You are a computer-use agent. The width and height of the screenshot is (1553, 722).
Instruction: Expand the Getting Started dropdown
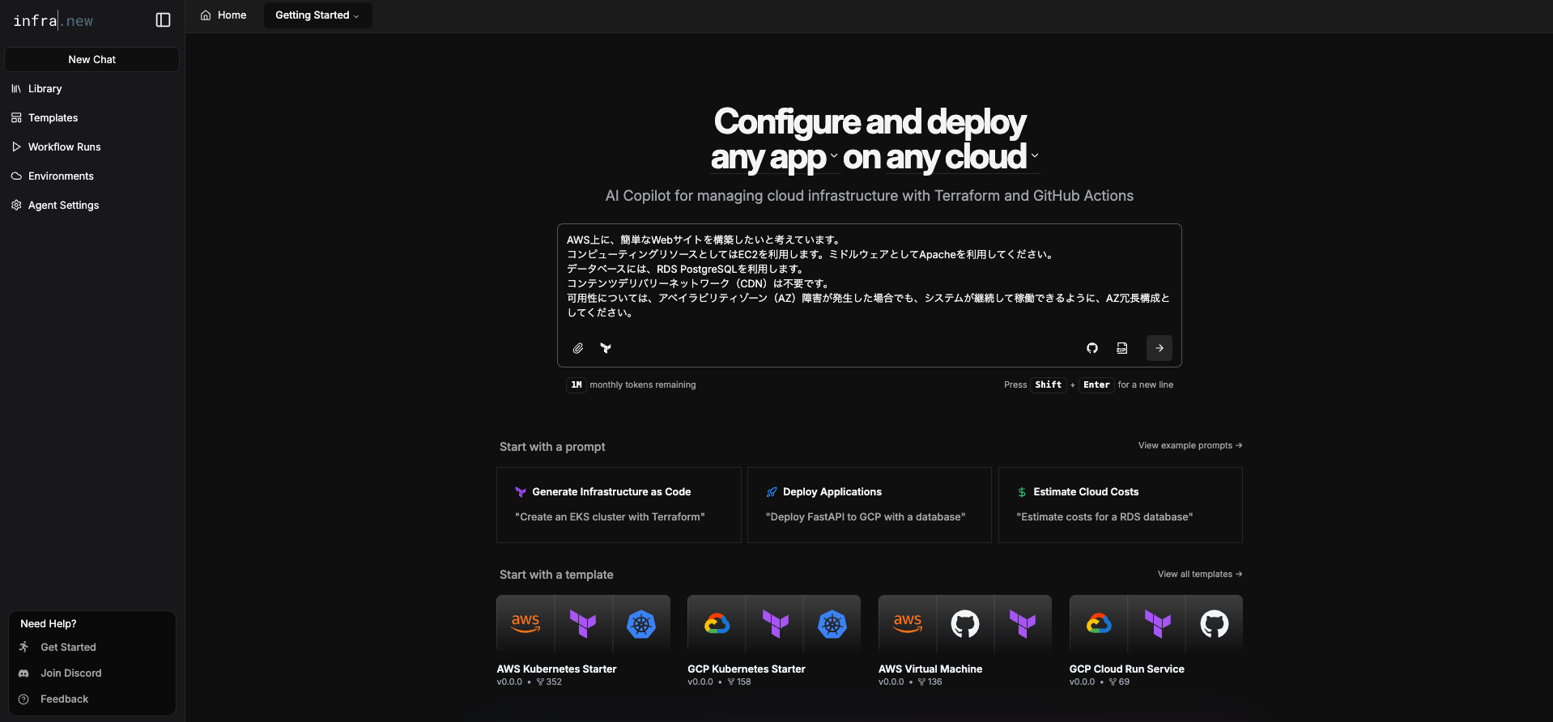tap(317, 15)
